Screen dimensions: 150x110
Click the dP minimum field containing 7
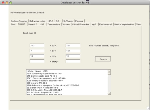tap(37, 51)
